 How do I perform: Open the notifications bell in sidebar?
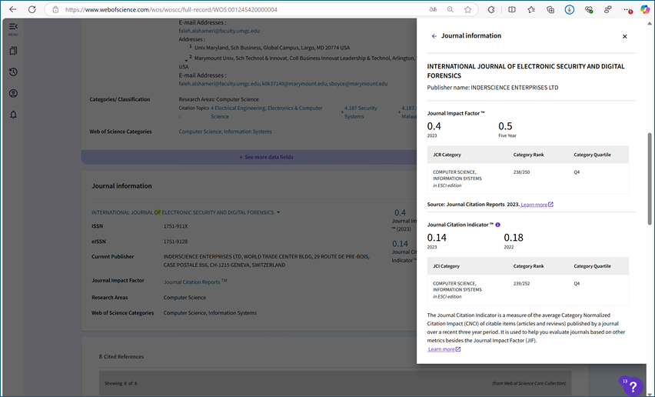(13, 115)
